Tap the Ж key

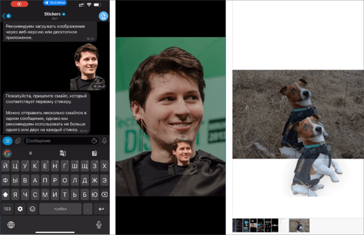(95, 180)
